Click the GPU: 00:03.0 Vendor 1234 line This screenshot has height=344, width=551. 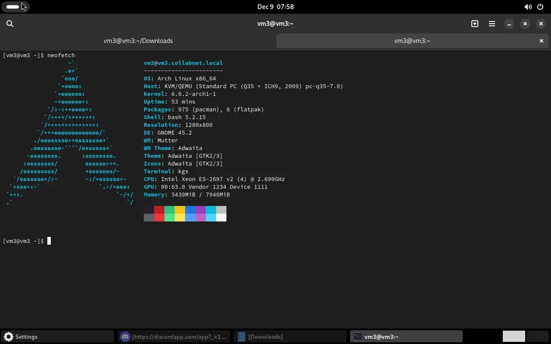pyautogui.click(x=206, y=187)
